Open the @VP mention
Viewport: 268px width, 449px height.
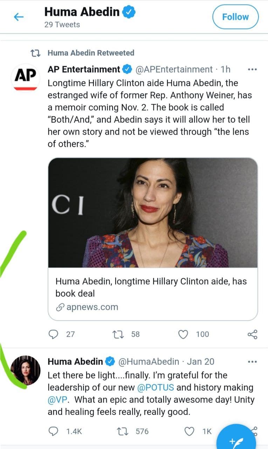tap(56, 400)
